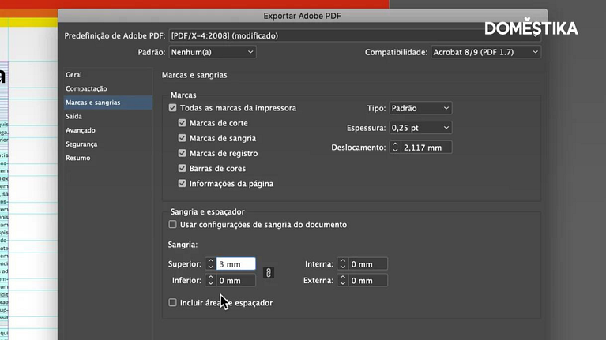Go to the Segurança section
The image size is (606, 340).
point(81,144)
